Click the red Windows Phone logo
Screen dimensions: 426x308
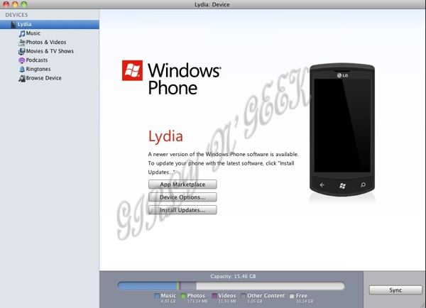[132, 71]
